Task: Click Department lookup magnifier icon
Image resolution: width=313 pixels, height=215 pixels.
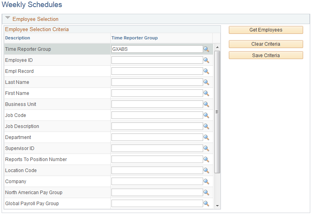Action: tap(206, 137)
